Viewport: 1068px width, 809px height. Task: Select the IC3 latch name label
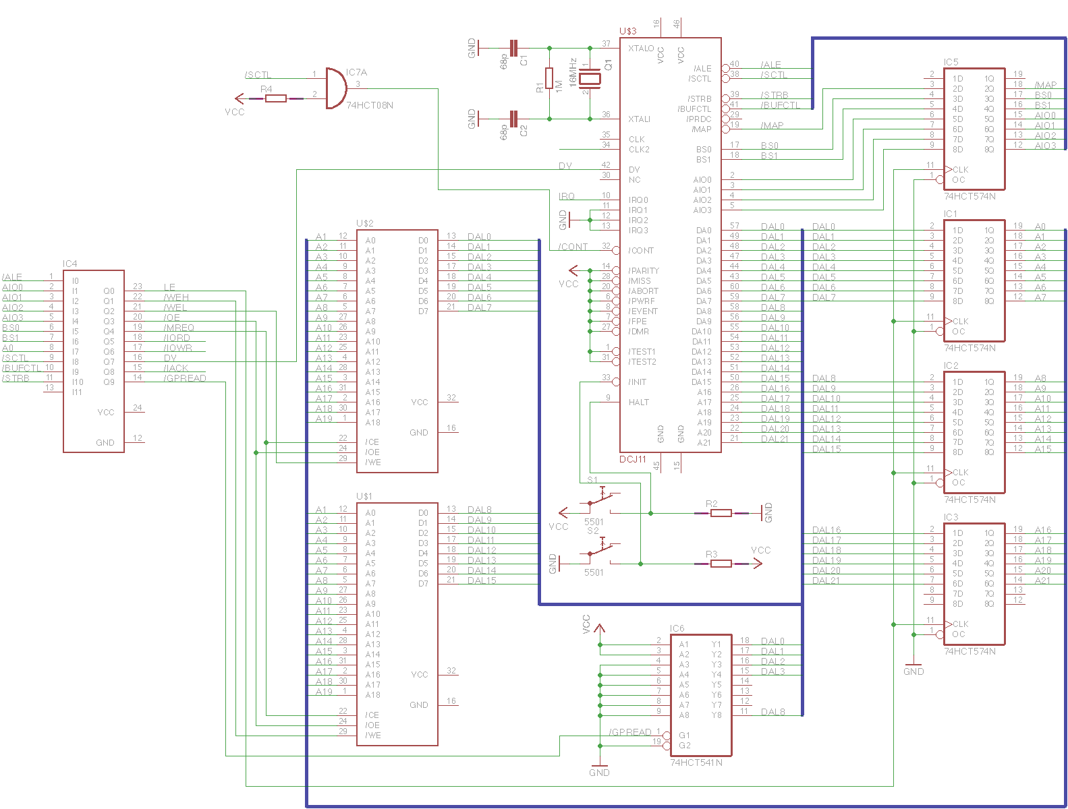[x=951, y=517]
